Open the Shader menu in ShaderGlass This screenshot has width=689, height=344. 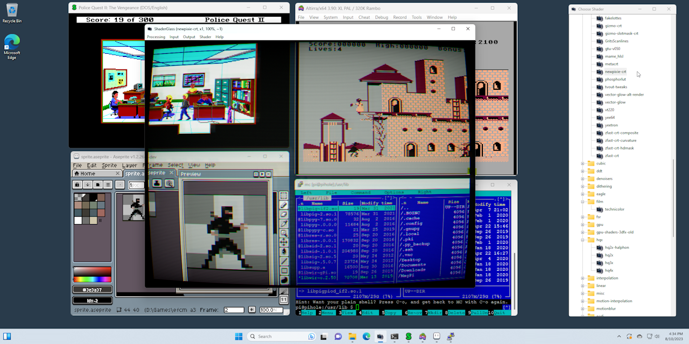coord(205,37)
